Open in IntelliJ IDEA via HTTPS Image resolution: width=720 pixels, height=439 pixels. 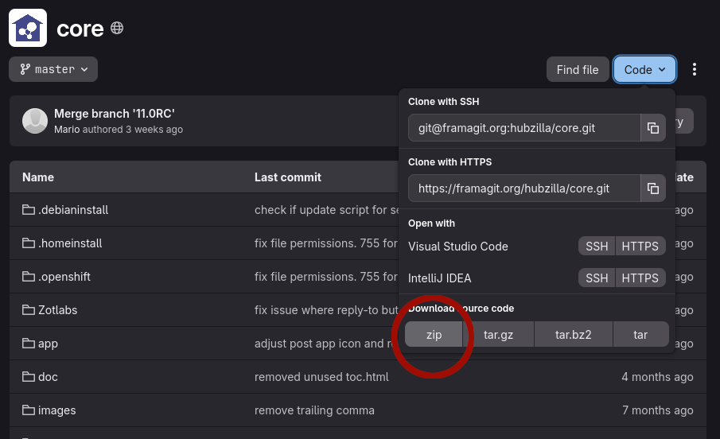pos(640,278)
